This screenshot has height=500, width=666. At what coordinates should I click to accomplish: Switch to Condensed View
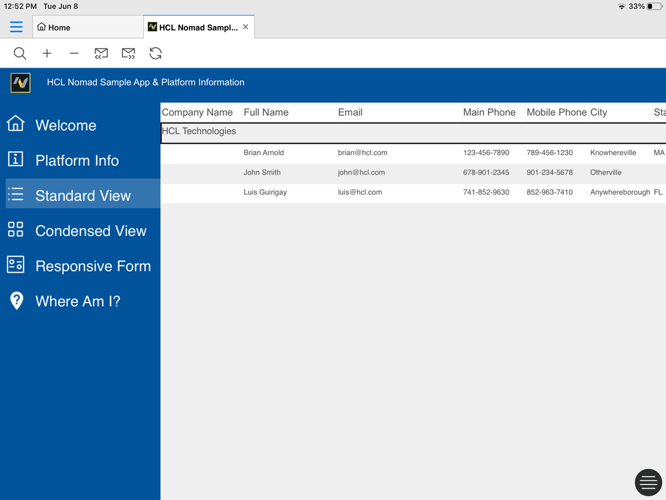click(91, 231)
